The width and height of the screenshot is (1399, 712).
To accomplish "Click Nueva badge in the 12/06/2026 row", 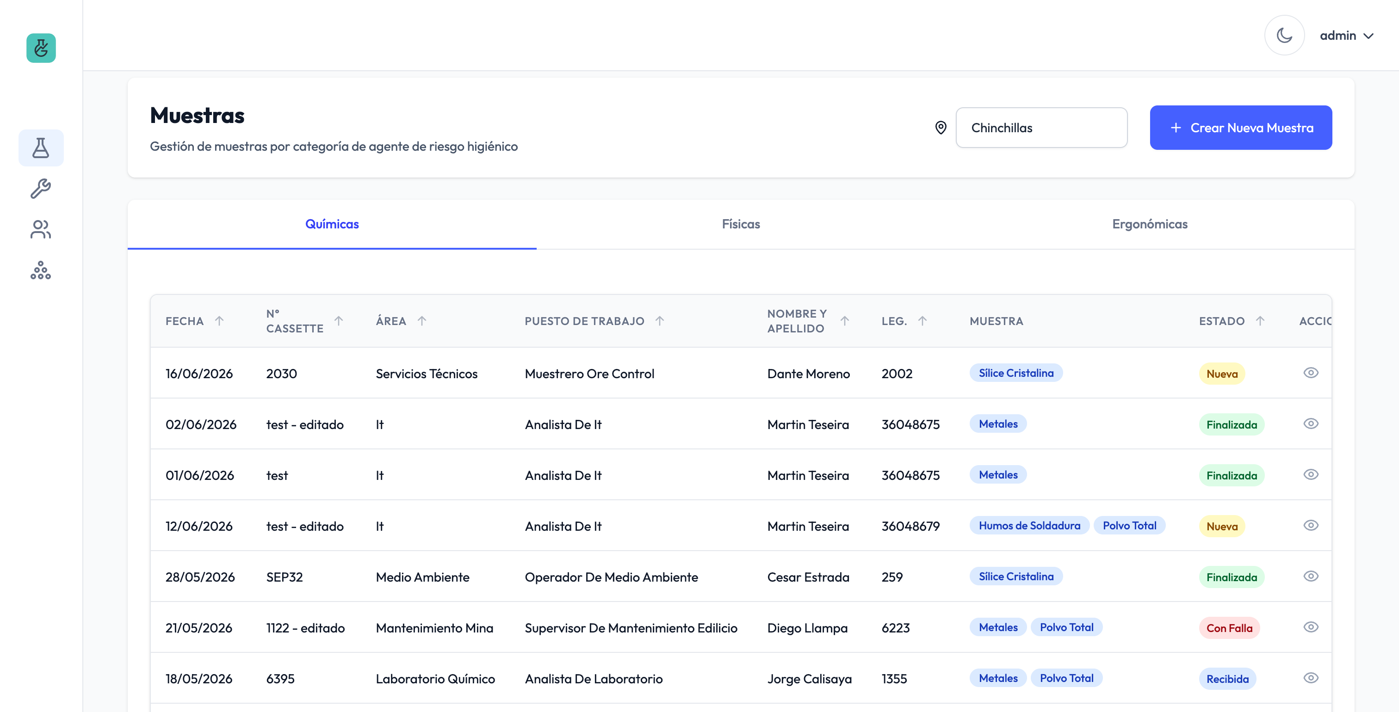I will pos(1222,527).
